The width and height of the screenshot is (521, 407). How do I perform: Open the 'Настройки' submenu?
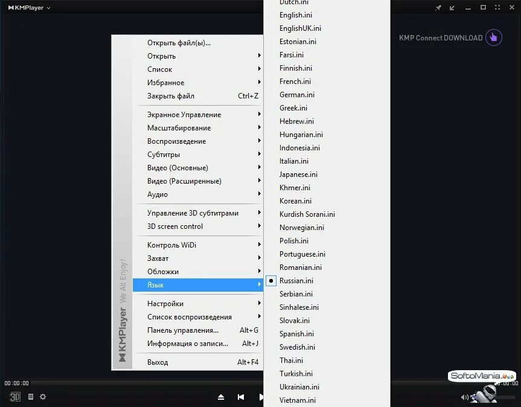197,303
